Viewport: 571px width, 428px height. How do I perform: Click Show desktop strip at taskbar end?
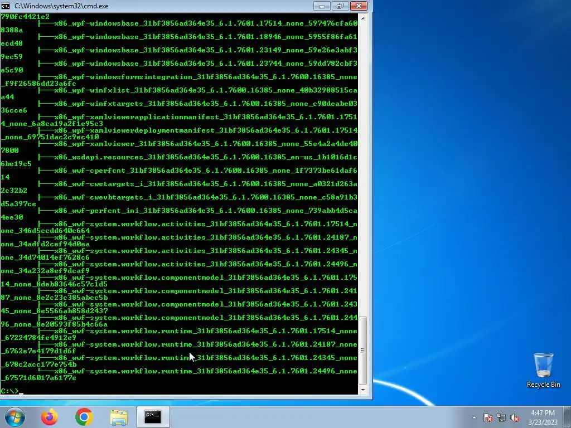568,417
